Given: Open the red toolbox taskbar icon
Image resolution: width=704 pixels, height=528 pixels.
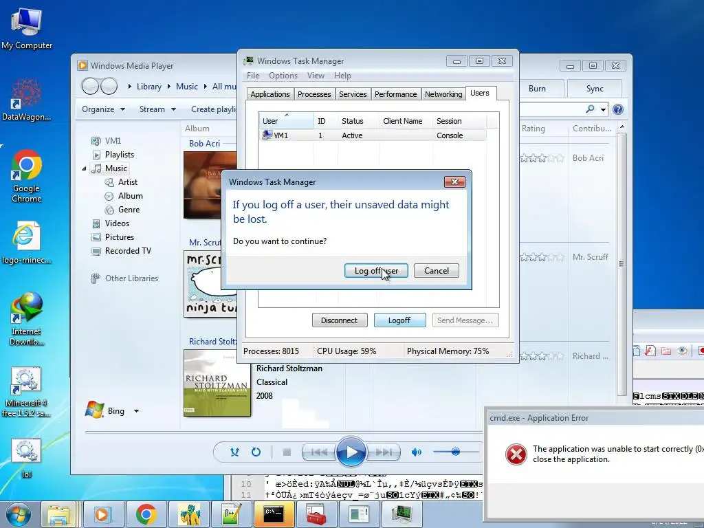Looking at the screenshot, I should [316, 514].
